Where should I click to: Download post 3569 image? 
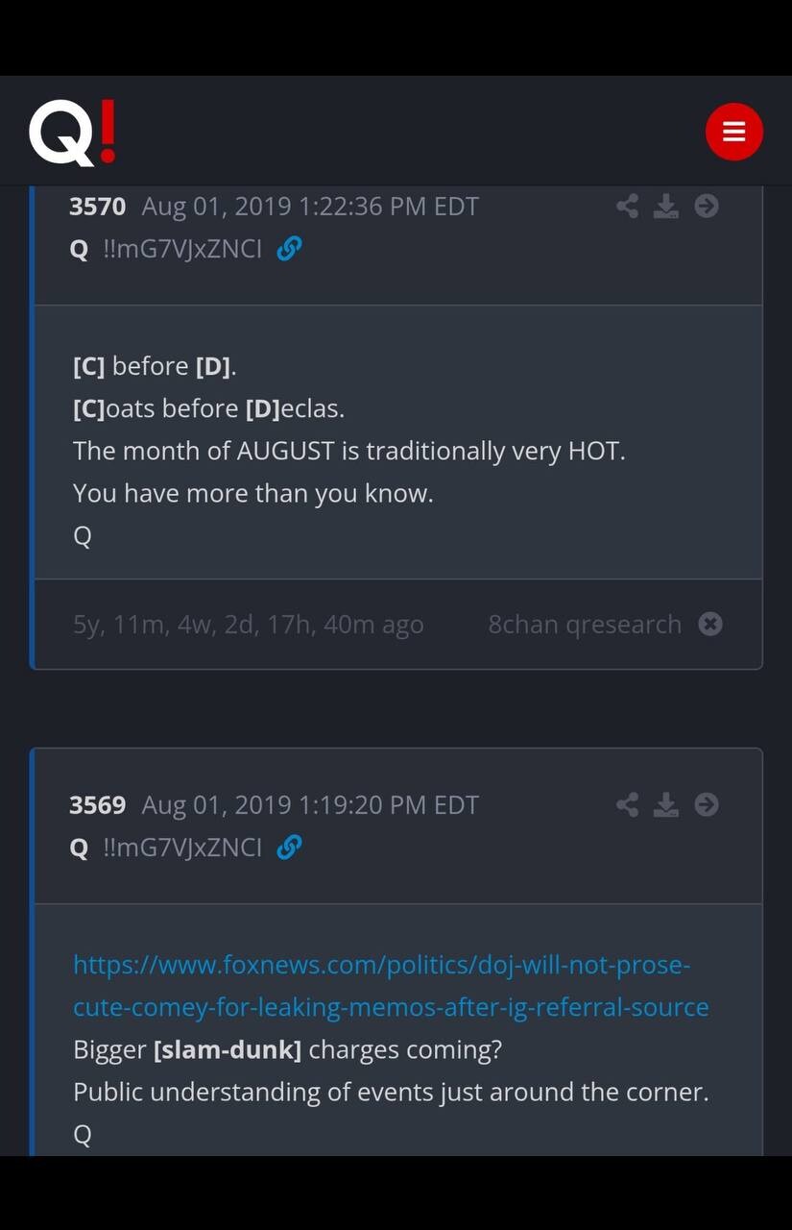click(x=666, y=804)
